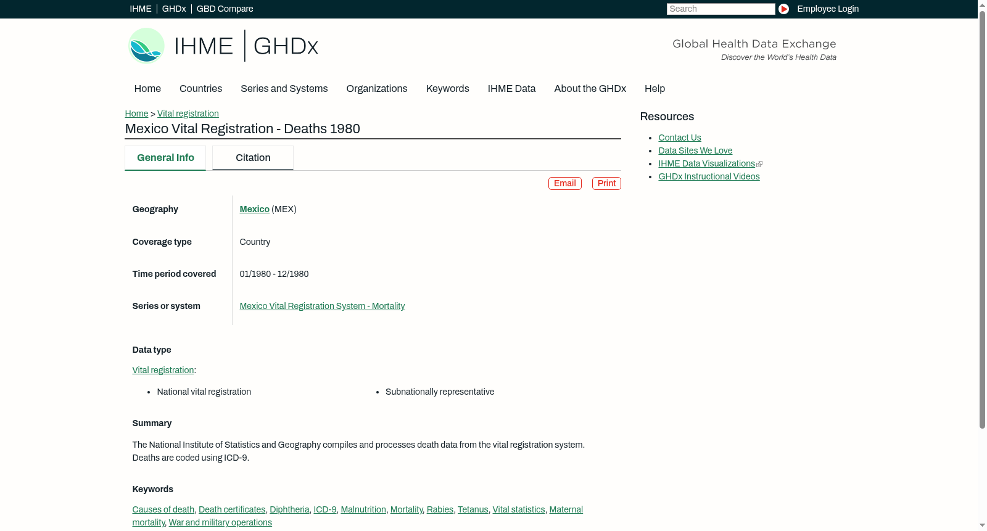This screenshot has width=987, height=531.
Task: Click the Tetanus keyword
Action: pos(473,509)
